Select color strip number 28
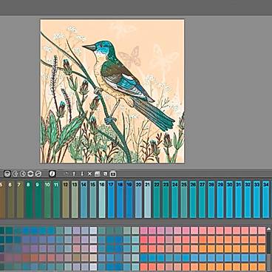 point(211,199)
